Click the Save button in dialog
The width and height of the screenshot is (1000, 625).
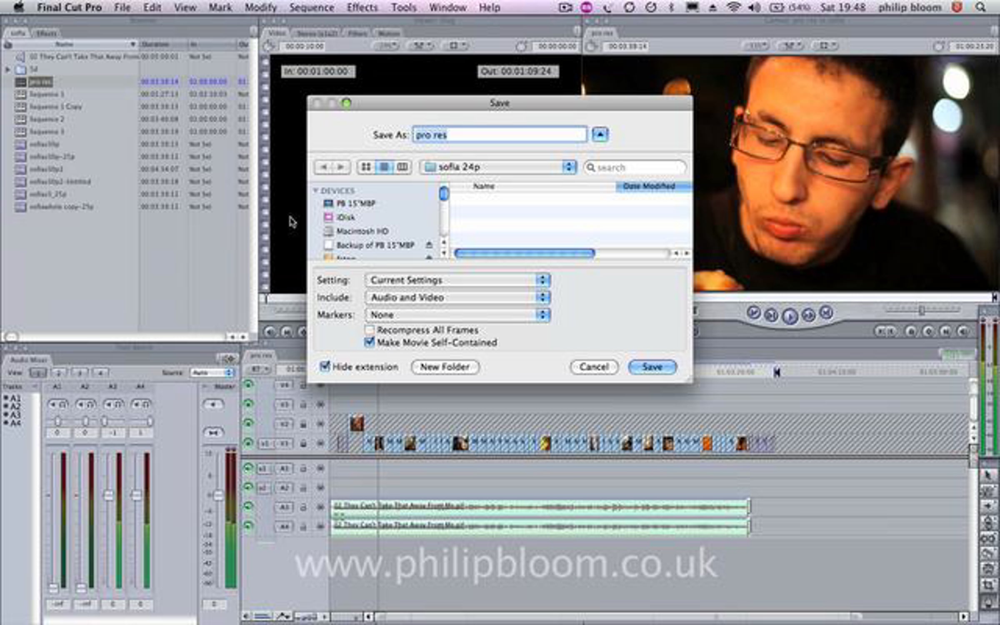click(x=652, y=367)
